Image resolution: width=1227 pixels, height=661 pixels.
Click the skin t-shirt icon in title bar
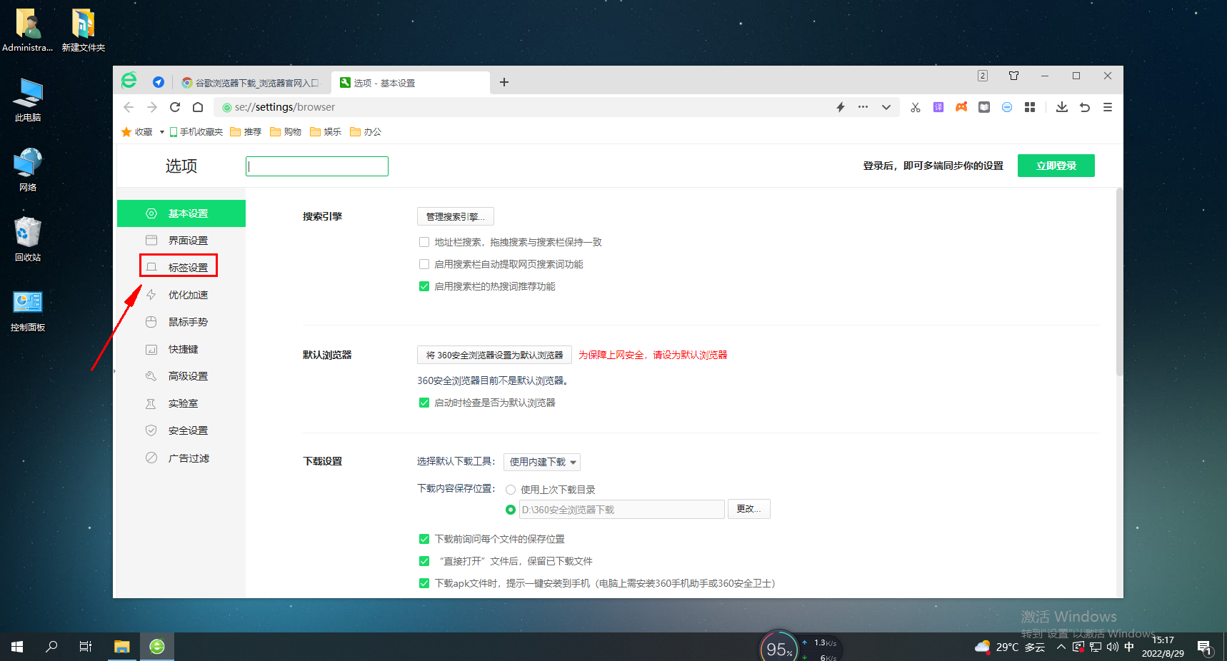tap(1013, 76)
